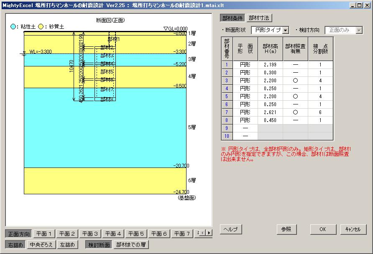Open the 断面形状 円形タイプ dropdown
The height and width of the screenshot is (254, 373).
[x=286, y=30]
